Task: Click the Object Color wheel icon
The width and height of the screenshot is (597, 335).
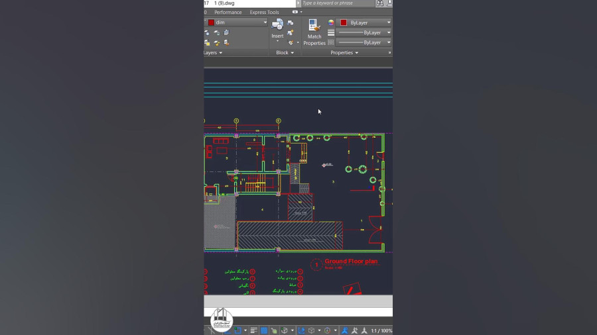Action: coord(331,23)
